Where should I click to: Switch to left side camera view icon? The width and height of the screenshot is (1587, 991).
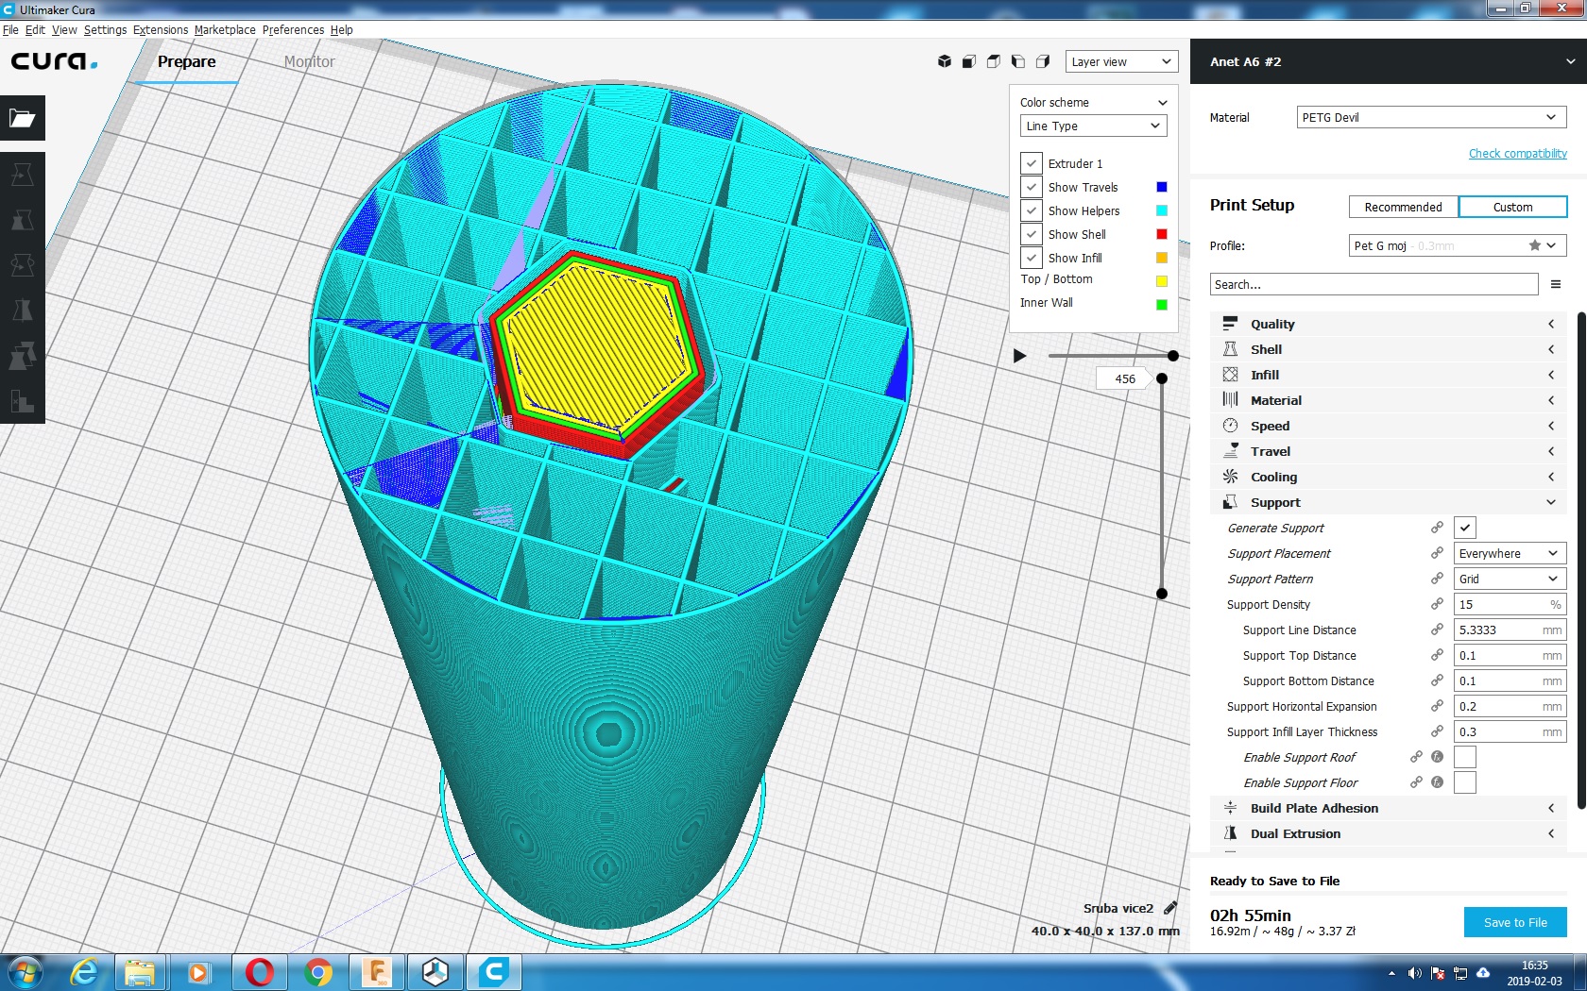click(x=1017, y=61)
